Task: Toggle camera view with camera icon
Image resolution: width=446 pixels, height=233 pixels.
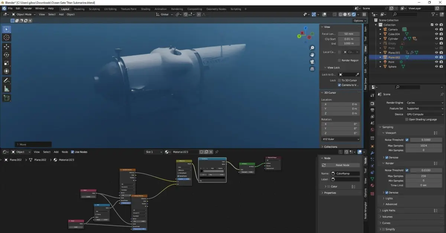Action: tap(312, 62)
